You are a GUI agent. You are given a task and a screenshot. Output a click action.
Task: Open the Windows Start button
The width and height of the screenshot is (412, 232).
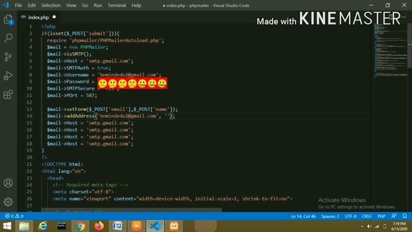coord(7,226)
